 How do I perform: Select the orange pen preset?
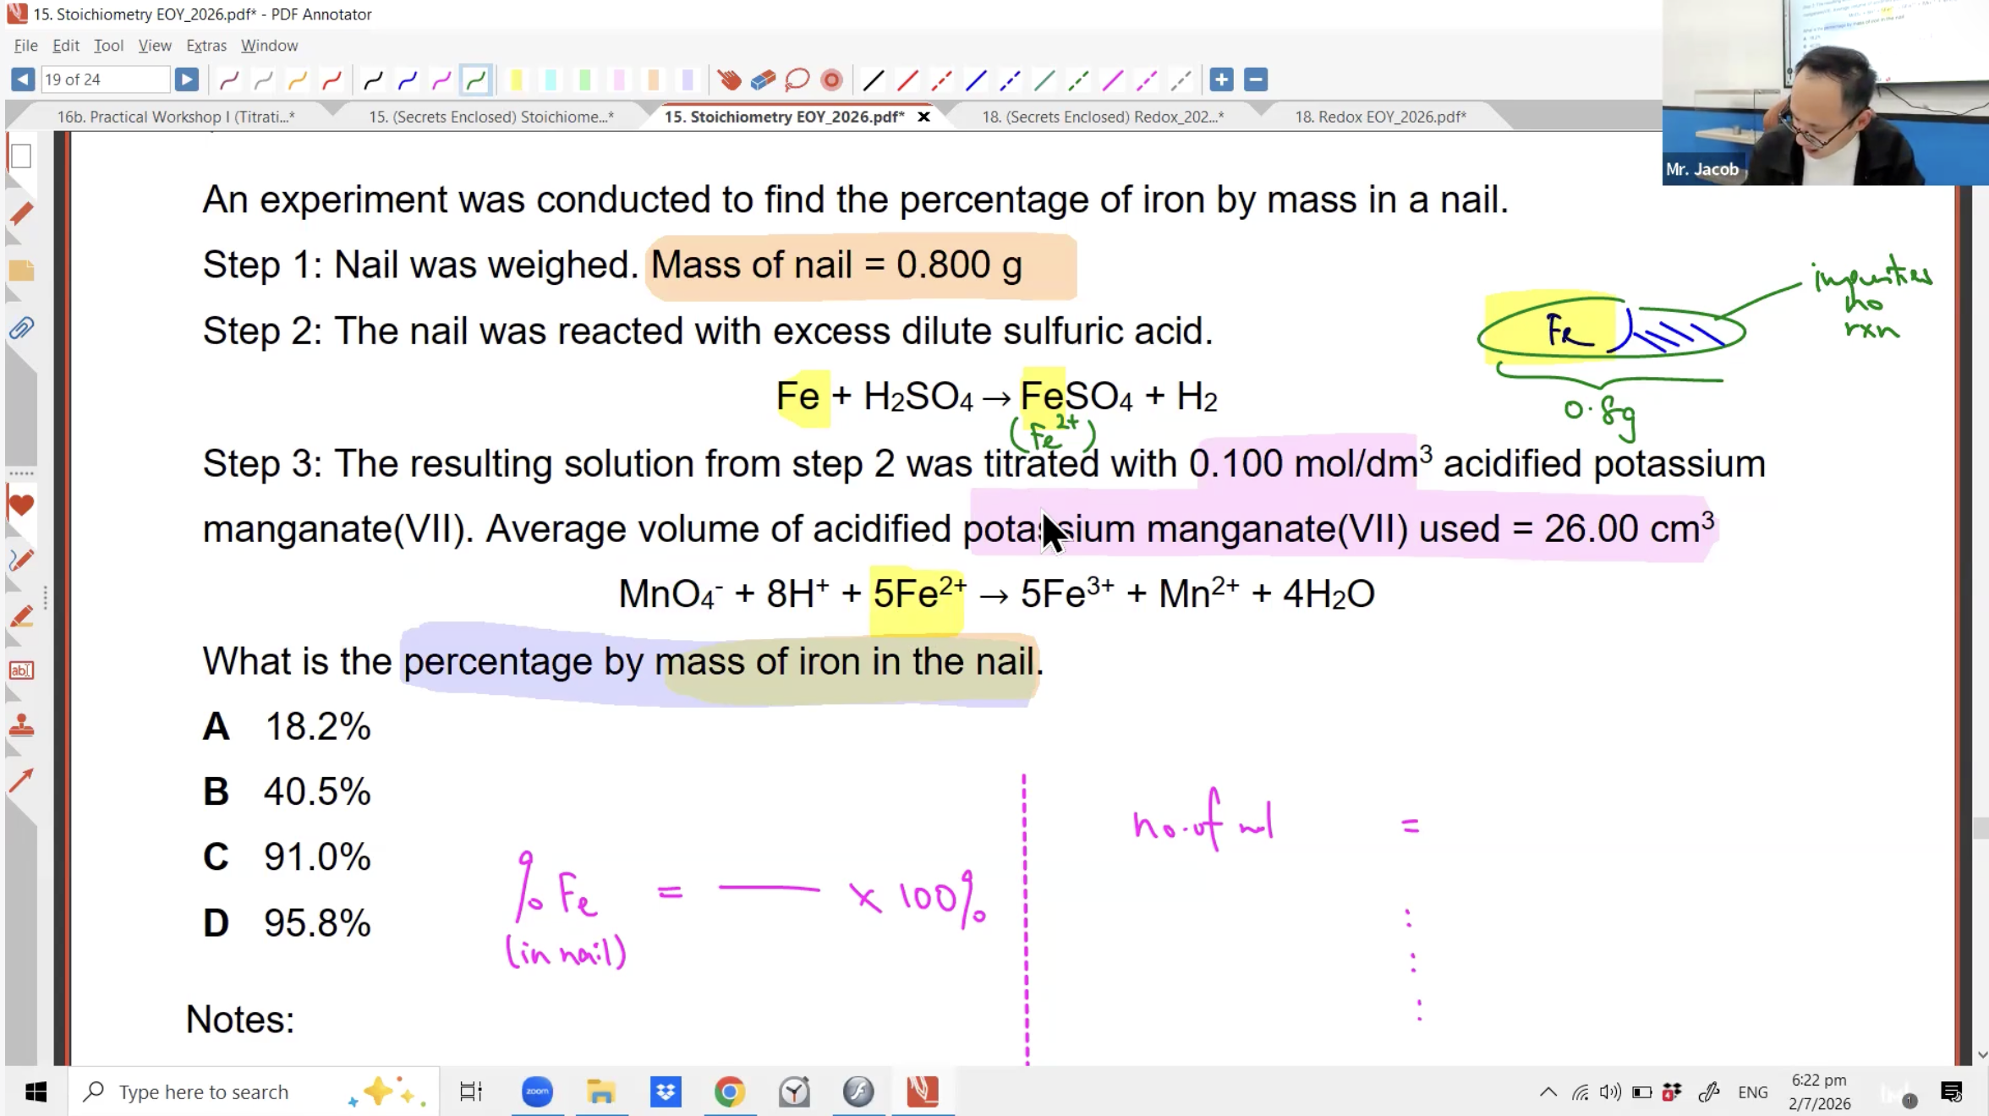(x=297, y=80)
